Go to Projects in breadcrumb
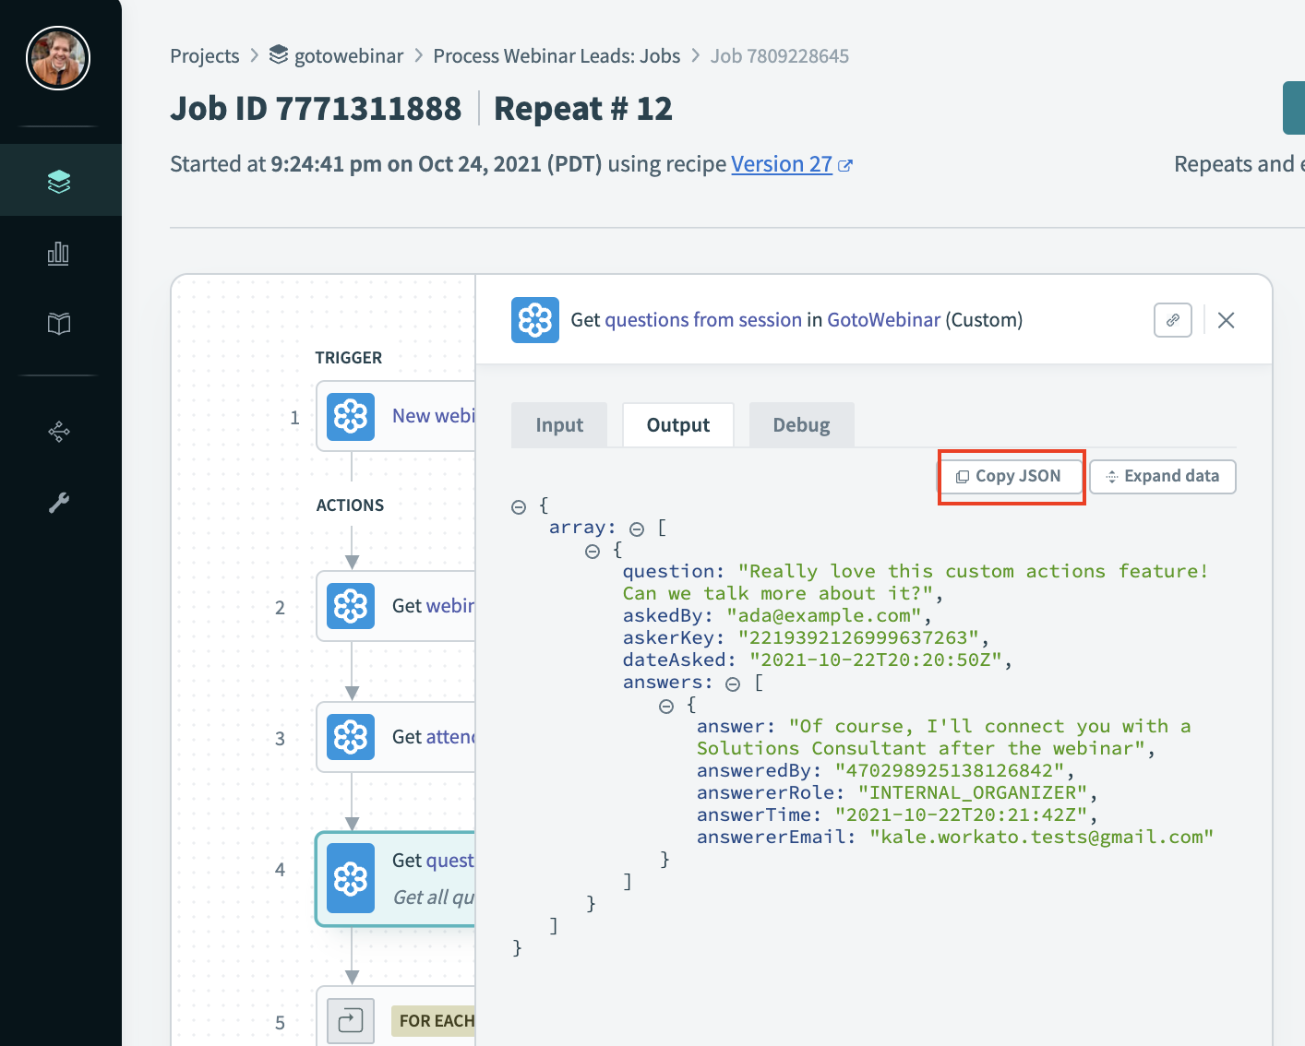 205,56
